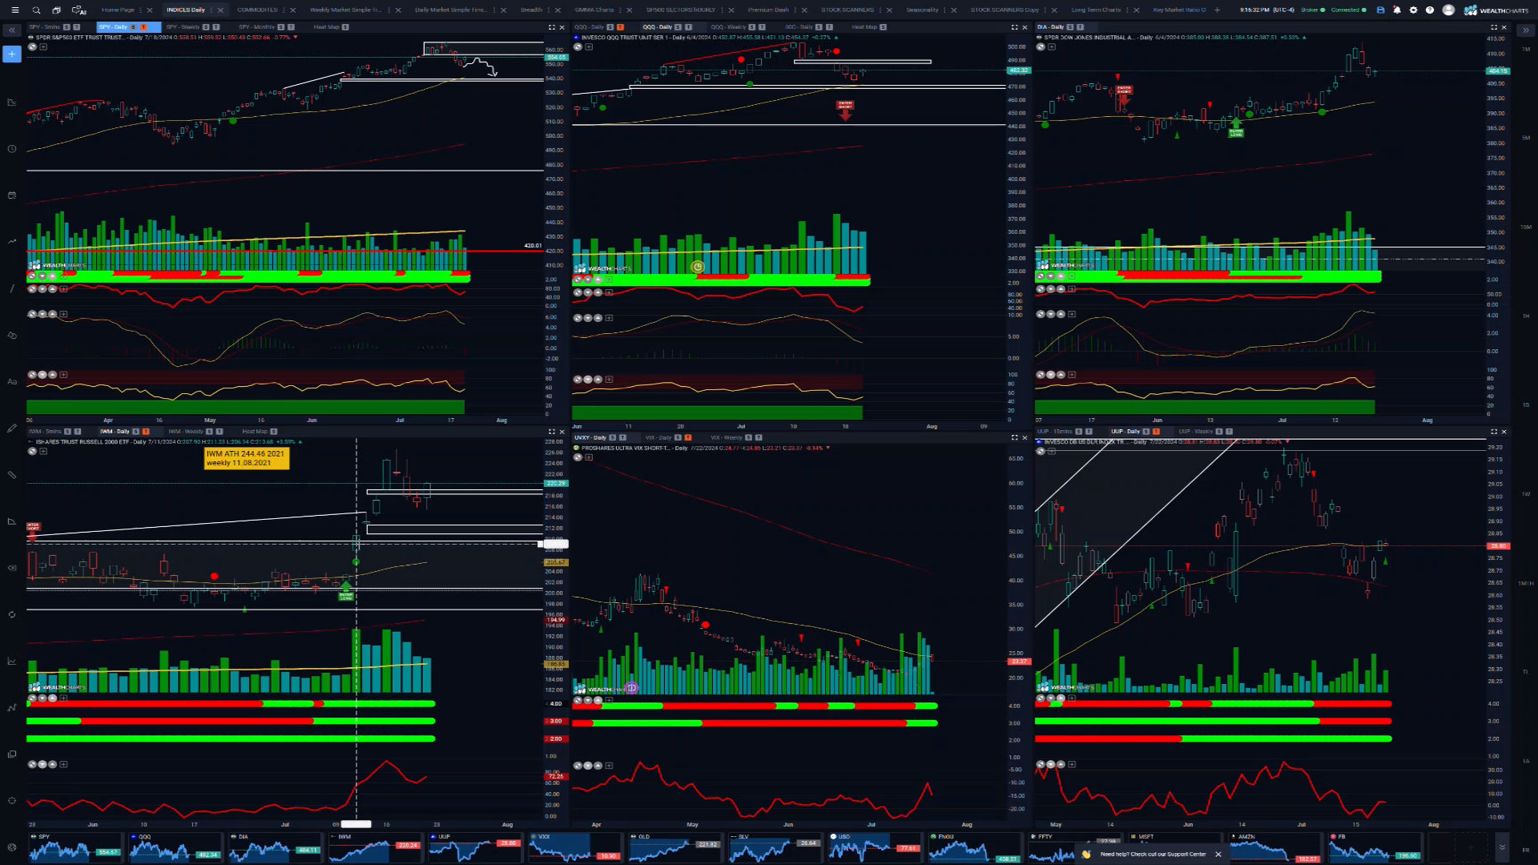Screen dimensions: 1538x865
Task: Select the pencil drawing tool in left sidebar
Action: 12,428
